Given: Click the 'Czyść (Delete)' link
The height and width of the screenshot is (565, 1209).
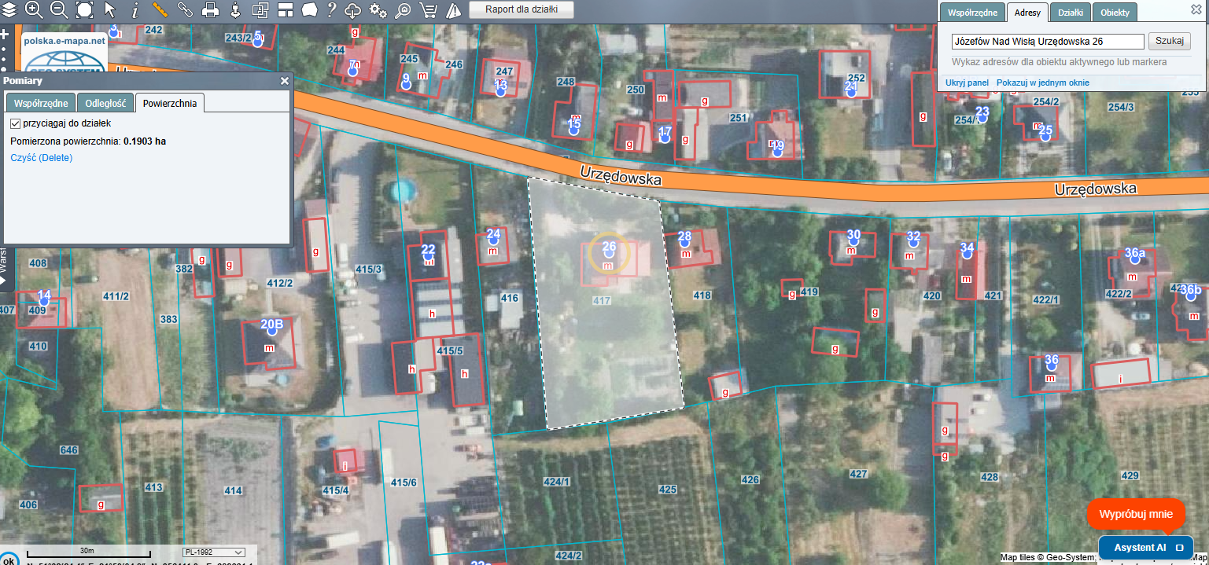Looking at the screenshot, I should tap(41, 158).
